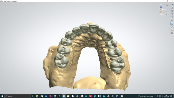Open File Explorer from the taskbar
The width and height of the screenshot is (174, 98).
click(x=37, y=96)
